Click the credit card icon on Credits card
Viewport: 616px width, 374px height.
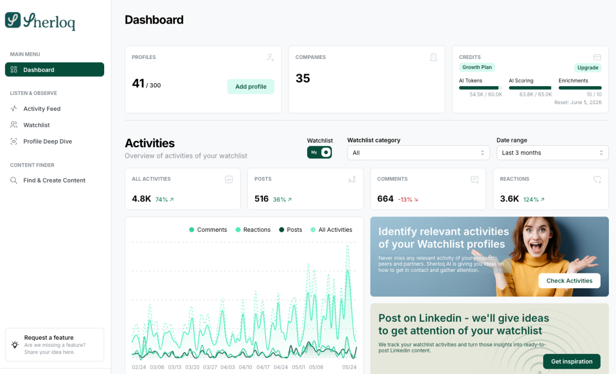(597, 57)
